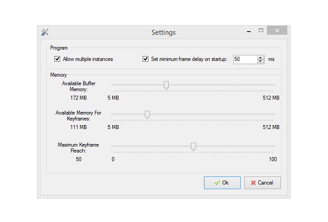Click the Maximum Keyframe Reach slider handle
The image size is (328, 222).
point(193,146)
